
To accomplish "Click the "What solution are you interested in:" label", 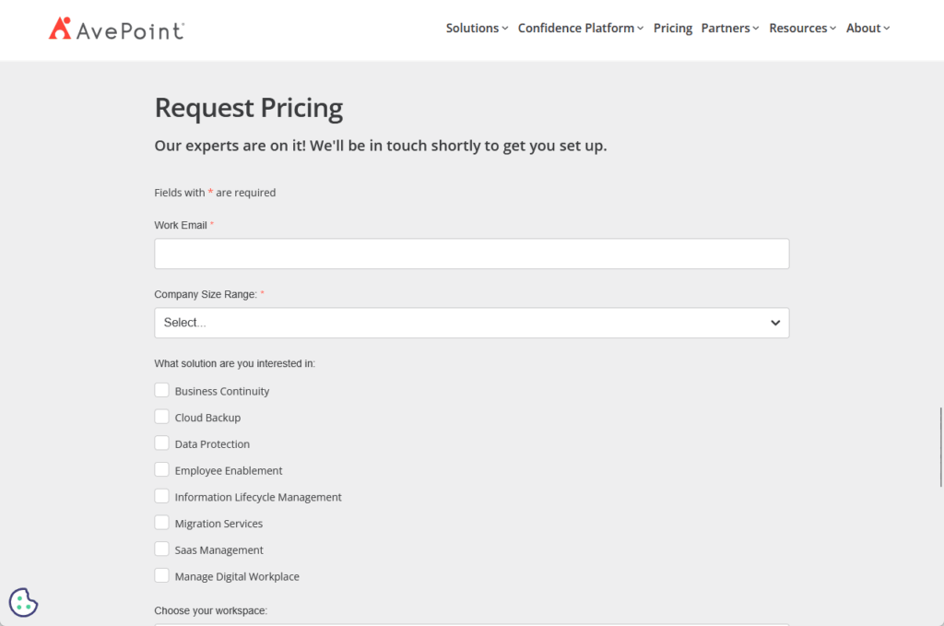I will coord(235,363).
